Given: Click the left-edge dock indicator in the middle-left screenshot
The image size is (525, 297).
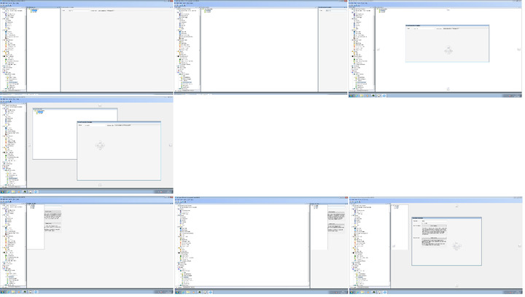Looking at the screenshot, I should pyautogui.click(x=30, y=145).
